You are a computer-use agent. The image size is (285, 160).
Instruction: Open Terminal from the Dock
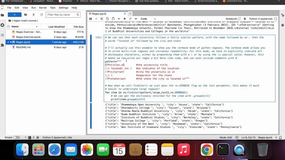pos(223,149)
